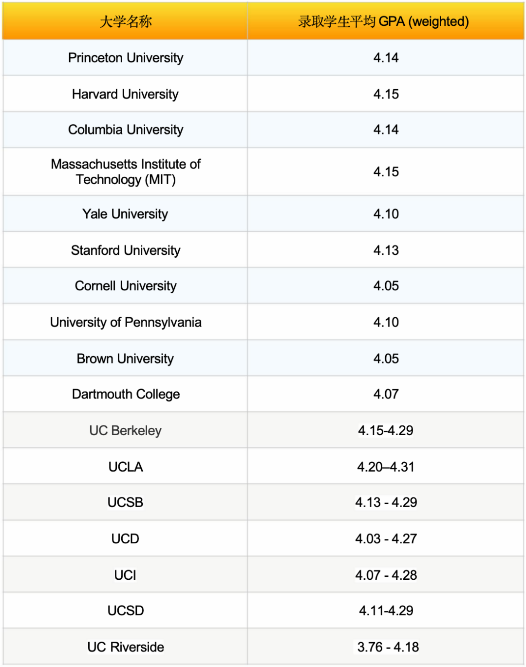The image size is (526, 667).
Task: Click the Columbia University name cell
Action: pyautogui.click(x=126, y=130)
